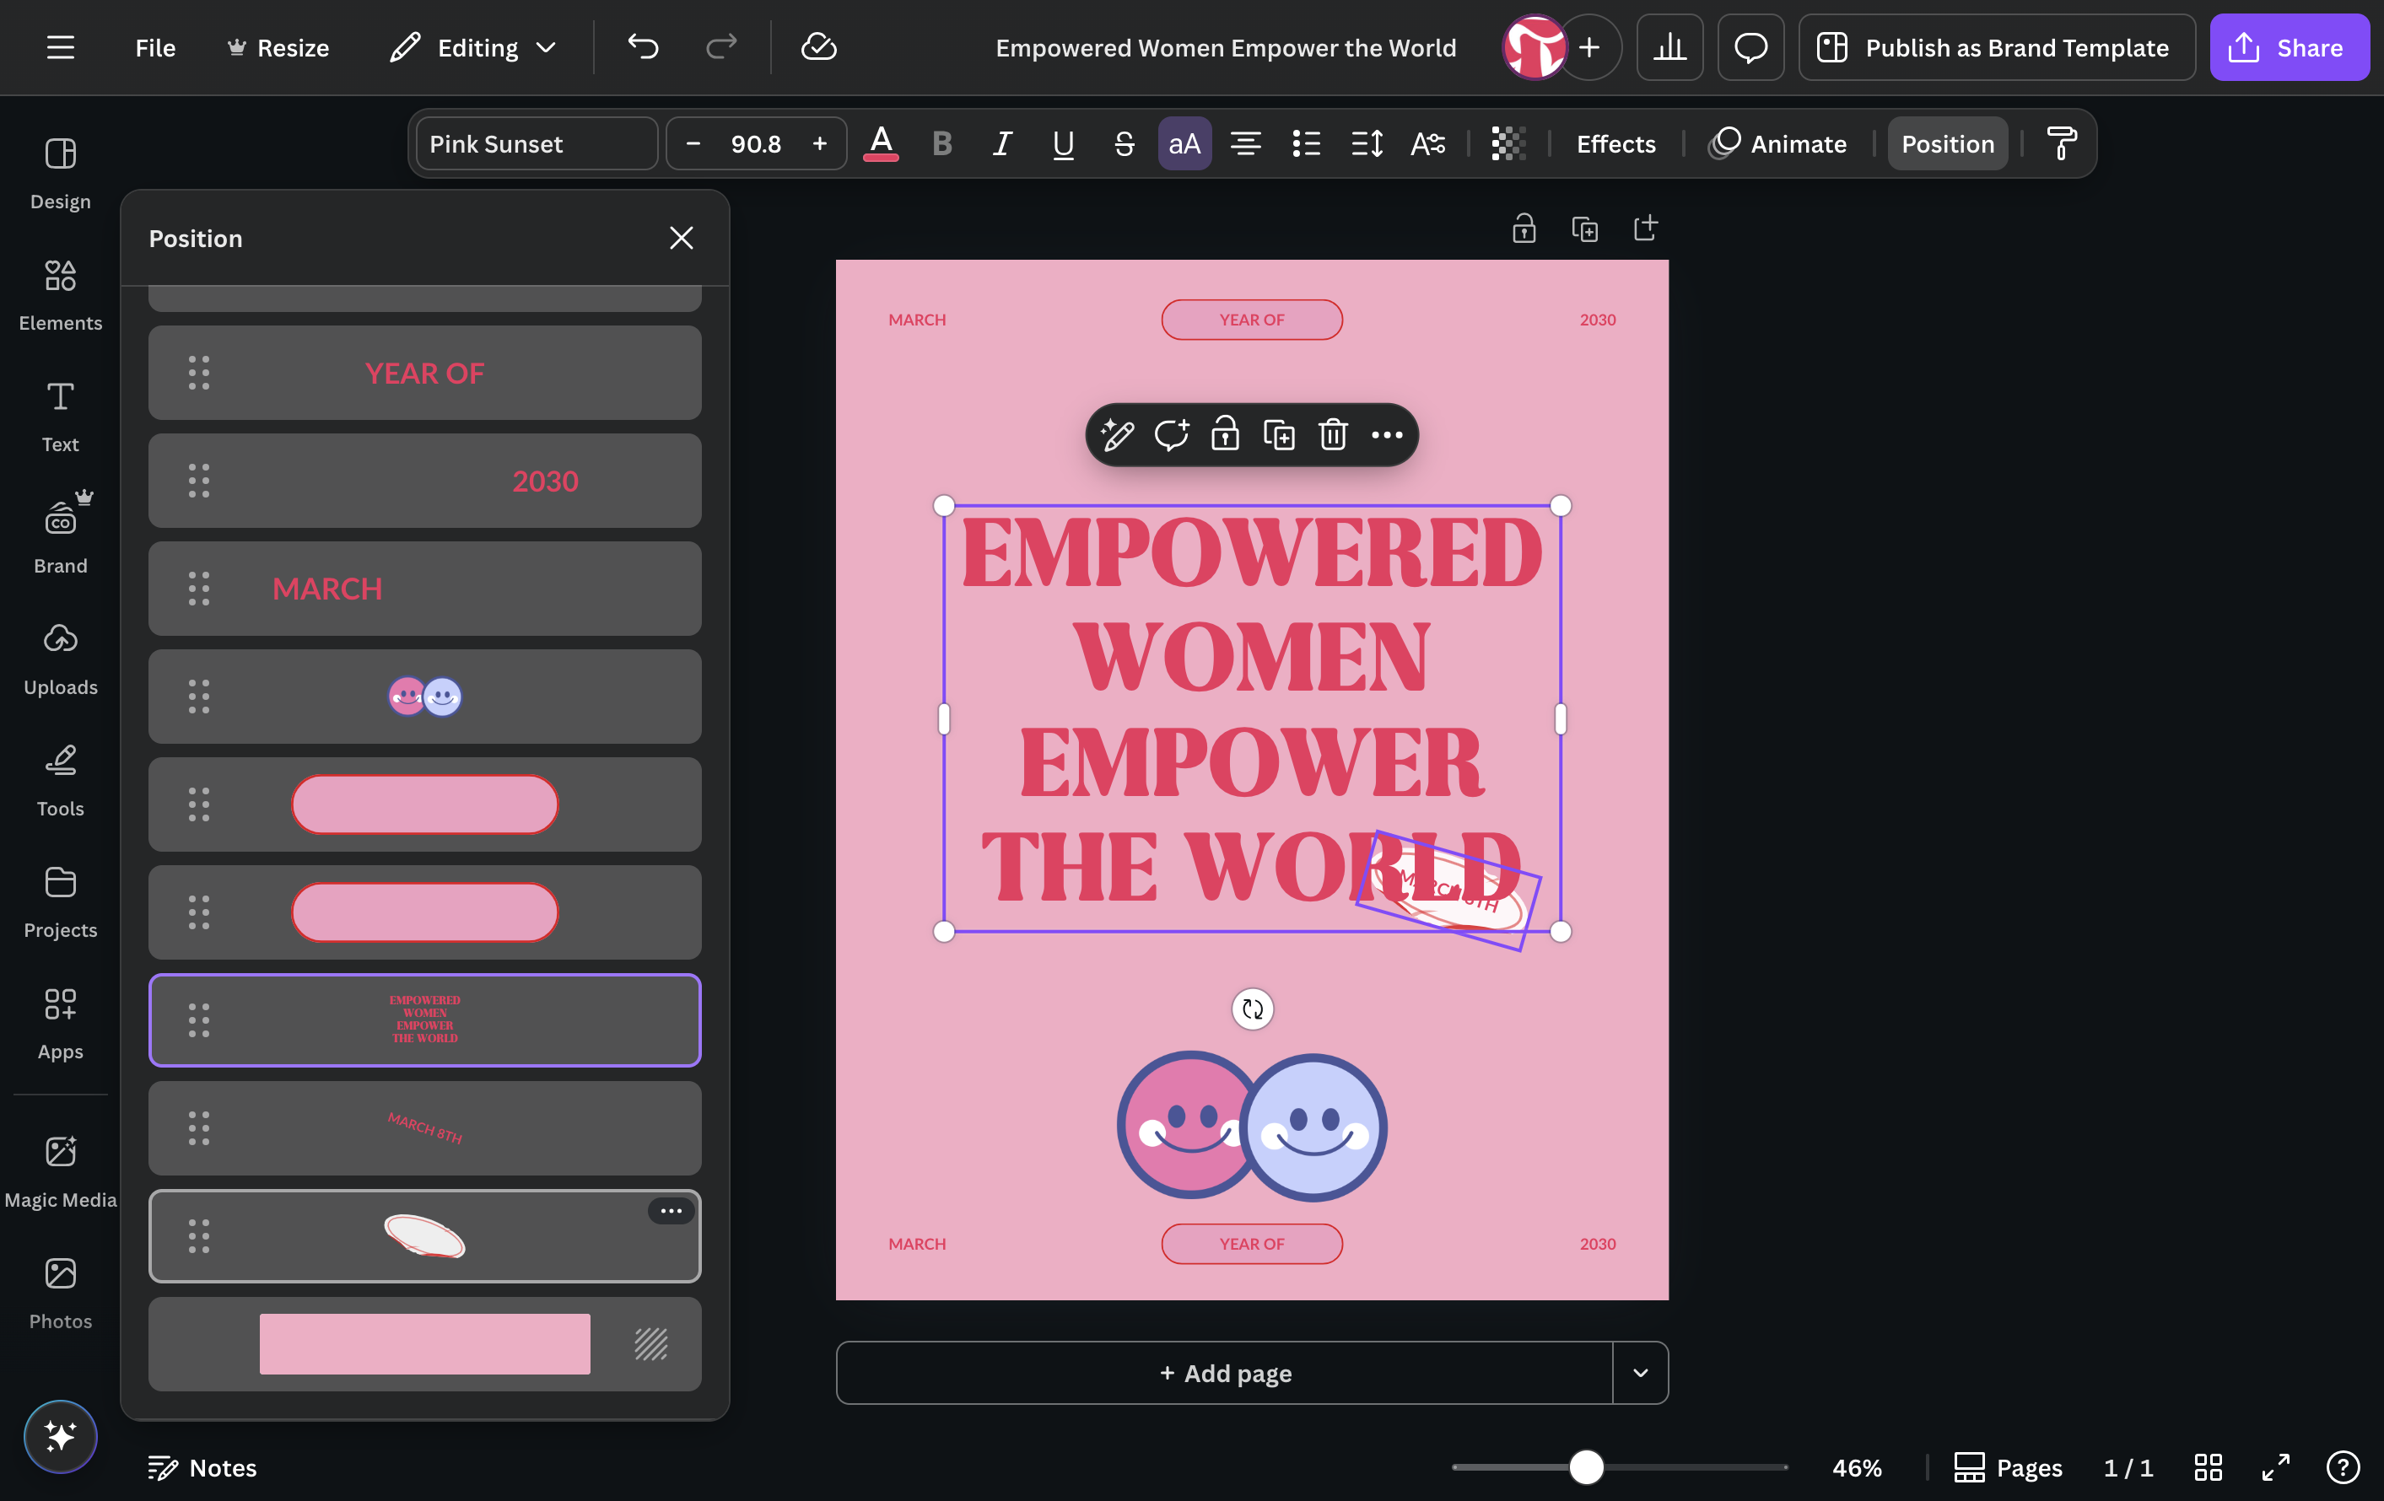The width and height of the screenshot is (2384, 1501).
Task: Click the Share button
Action: [x=2289, y=47]
